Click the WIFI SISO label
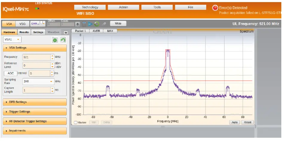The image size is (284, 141). pos(85,13)
